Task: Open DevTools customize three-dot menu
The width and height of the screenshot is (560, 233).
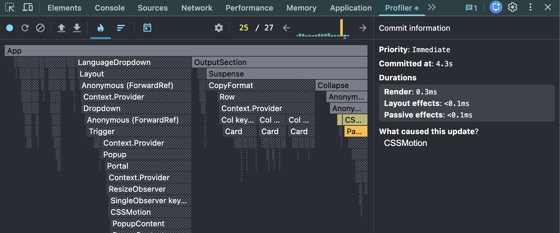Action: (531, 7)
